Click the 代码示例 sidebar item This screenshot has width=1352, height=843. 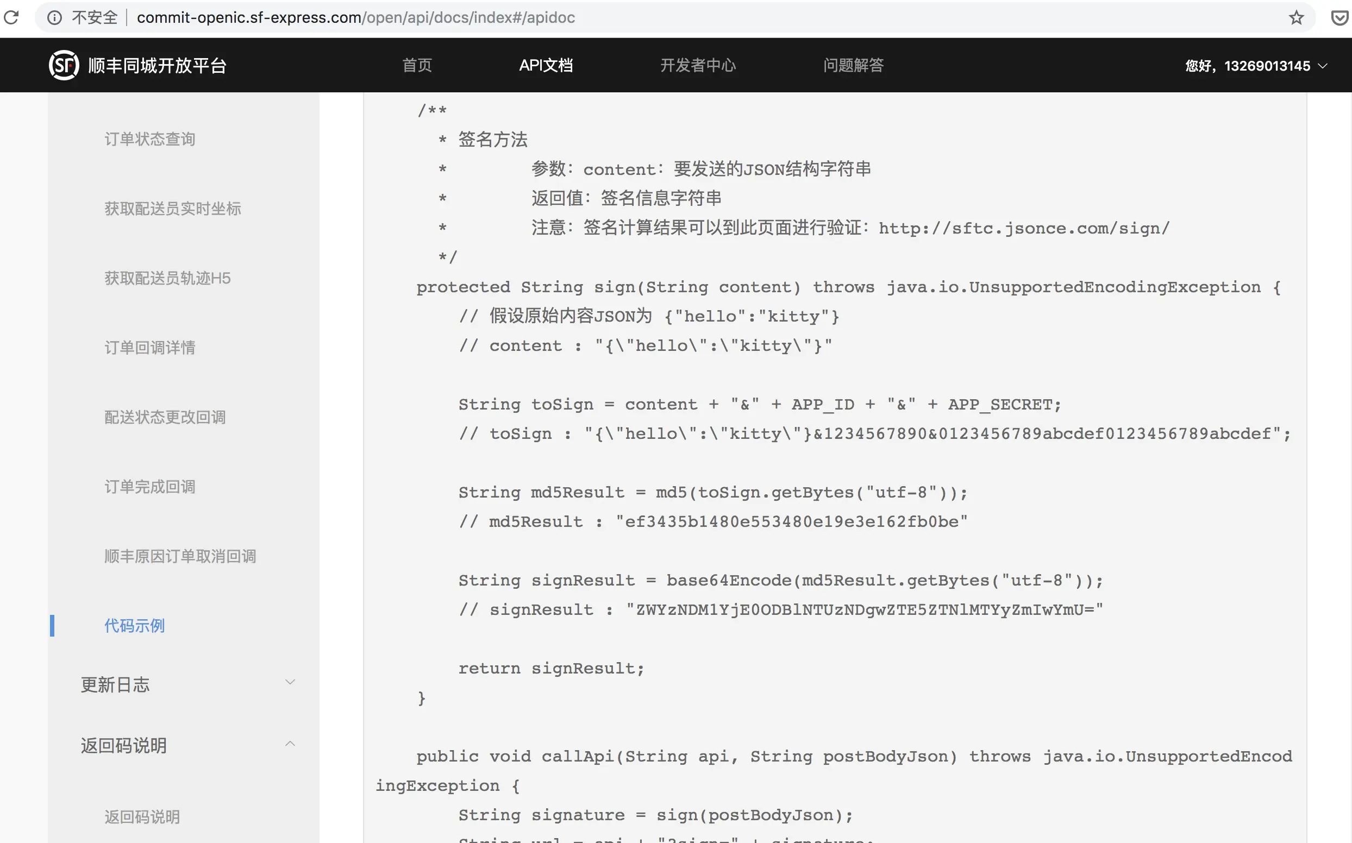[x=134, y=626]
